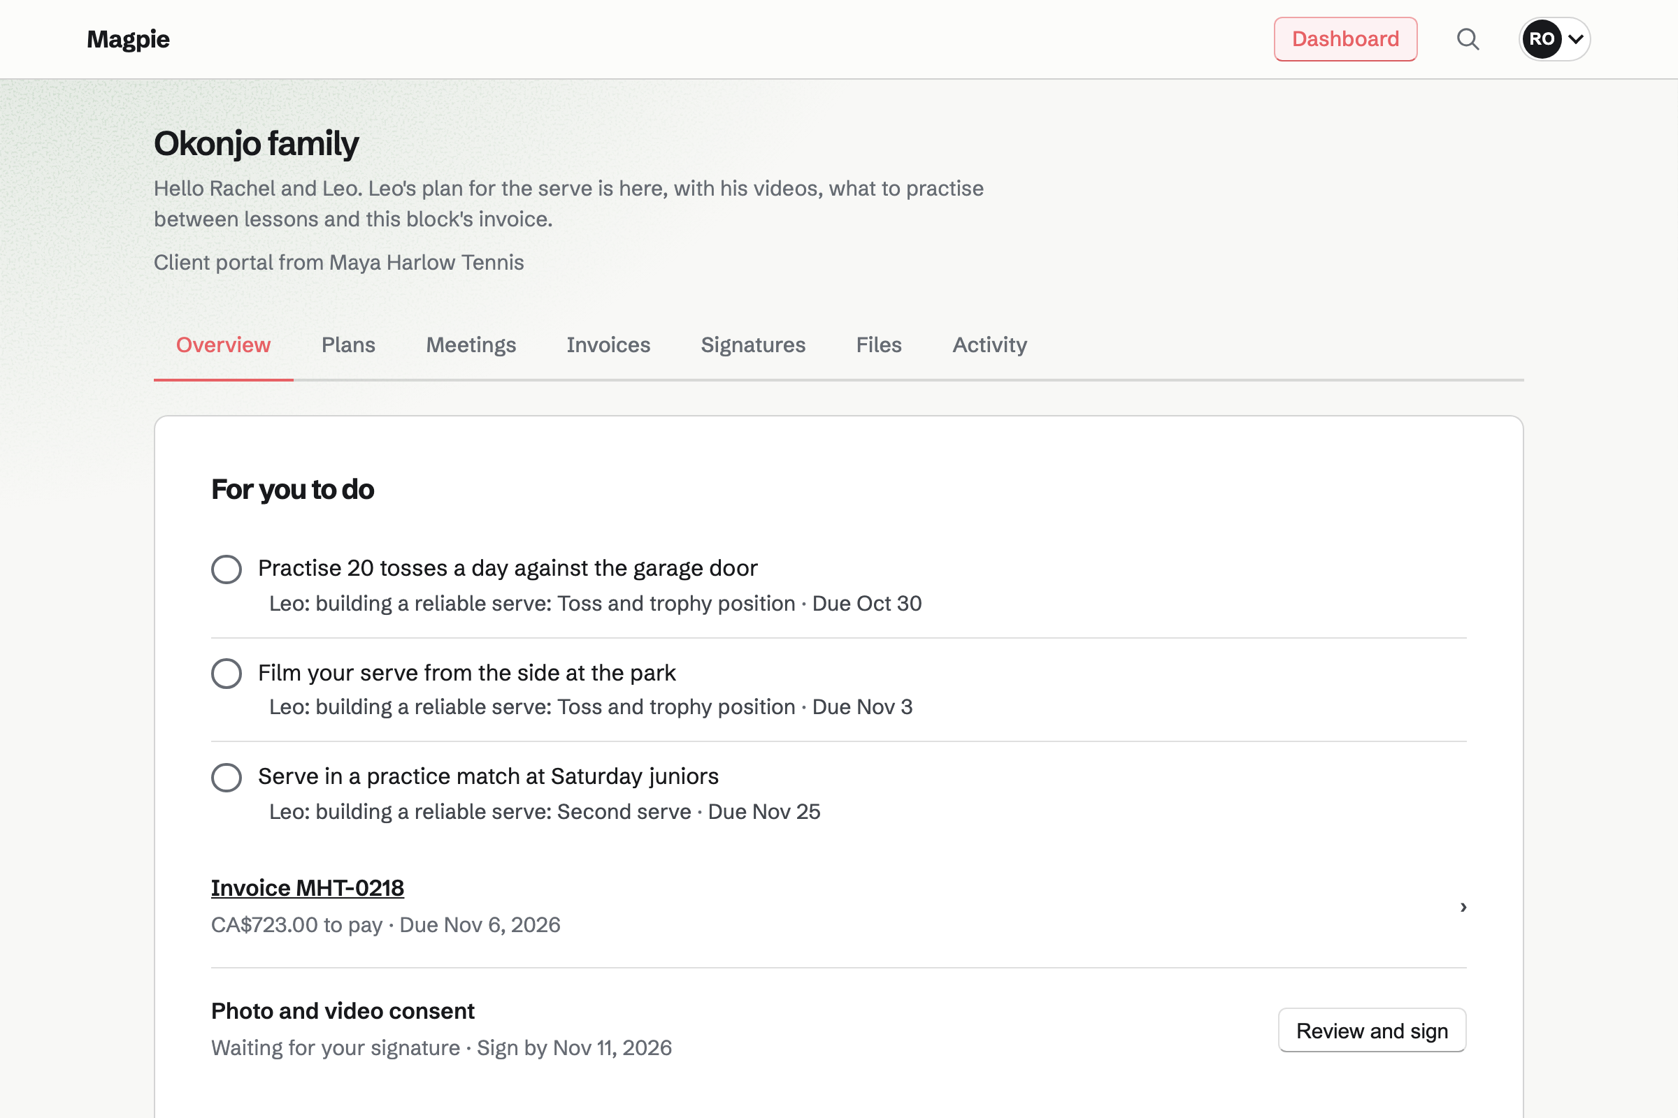Click 'Second serve · Due Nov 25' detail line

click(545, 812)
